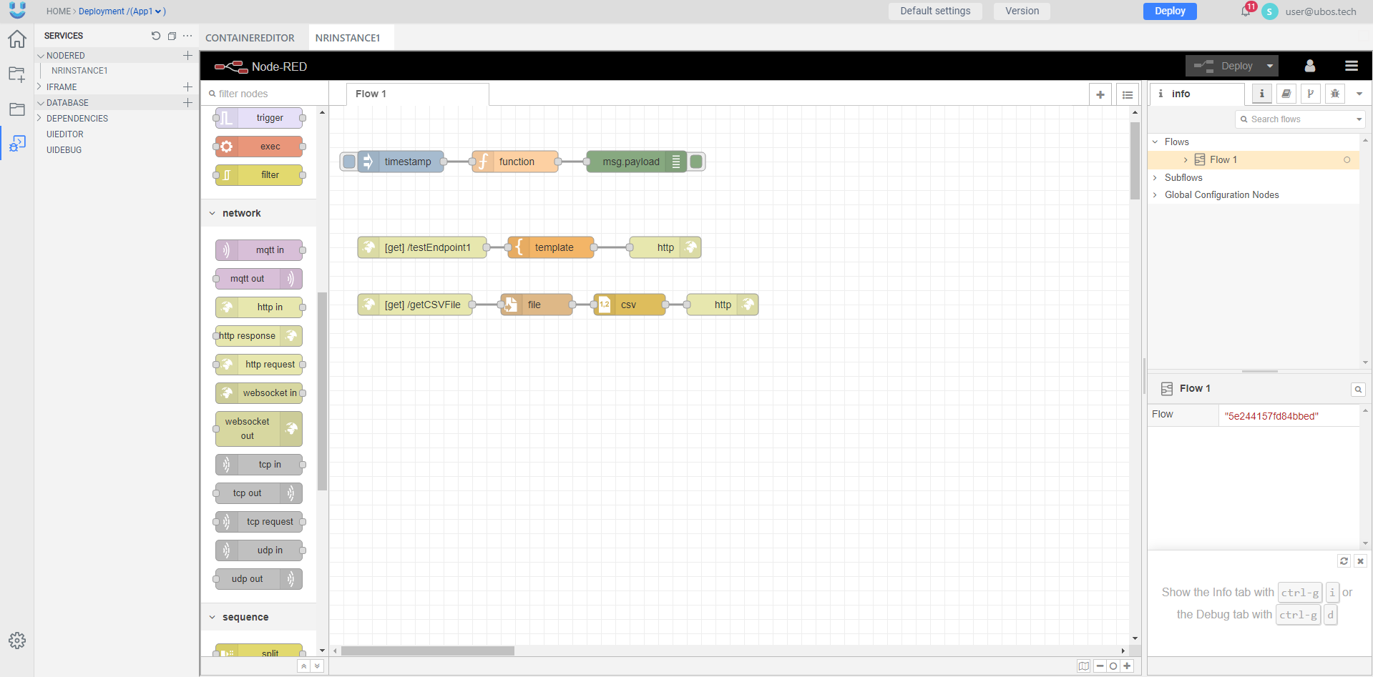Zoom in the flow canvas
The image size is (1373, 677).
(x=1127, y=666)
